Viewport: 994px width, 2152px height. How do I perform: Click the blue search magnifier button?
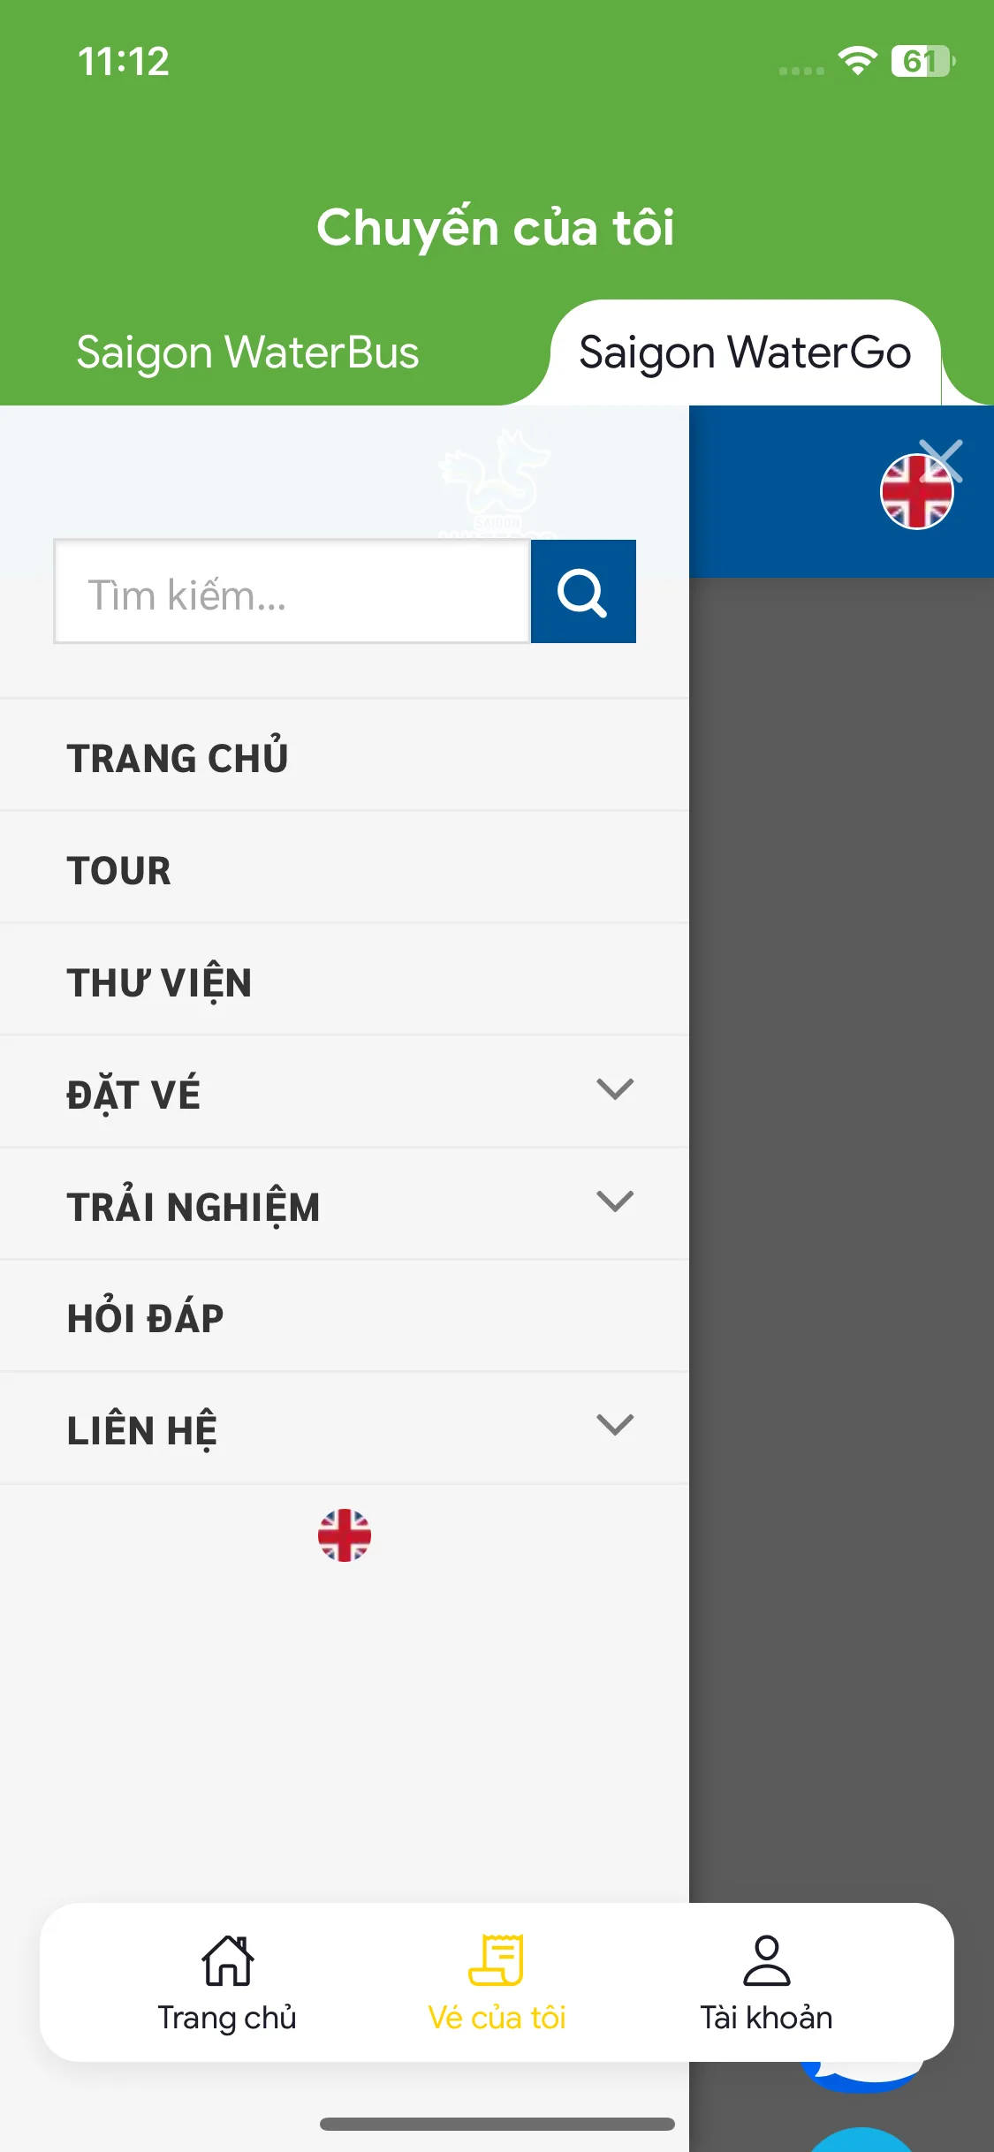(583, 591)
